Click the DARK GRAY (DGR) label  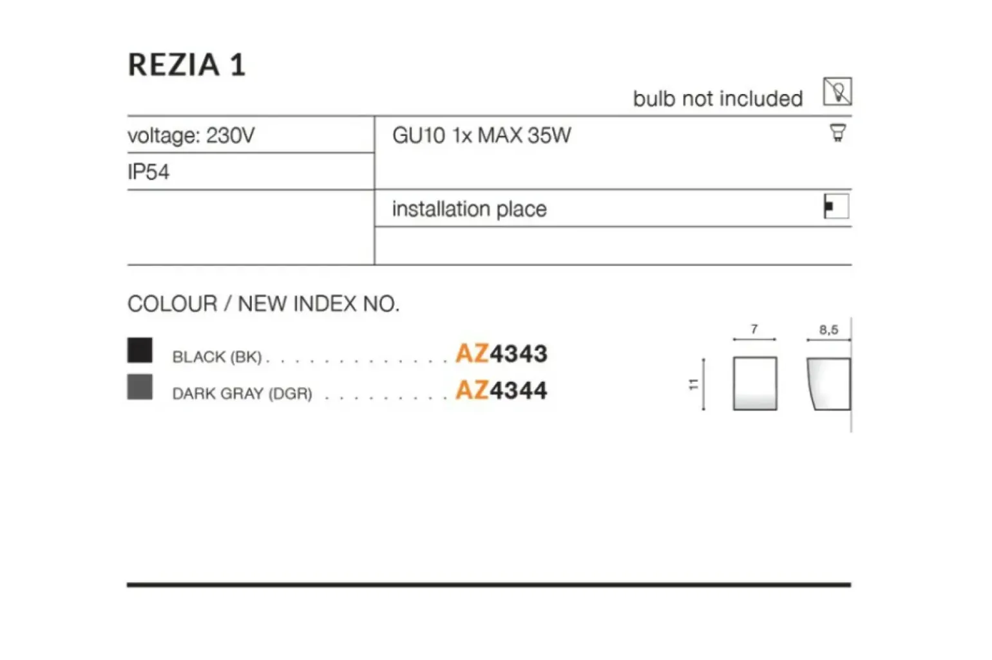pos(242,393)
